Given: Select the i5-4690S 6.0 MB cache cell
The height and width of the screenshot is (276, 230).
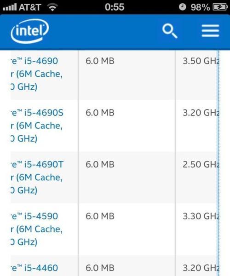Looking at the screenshot, I should pos(100,113).
